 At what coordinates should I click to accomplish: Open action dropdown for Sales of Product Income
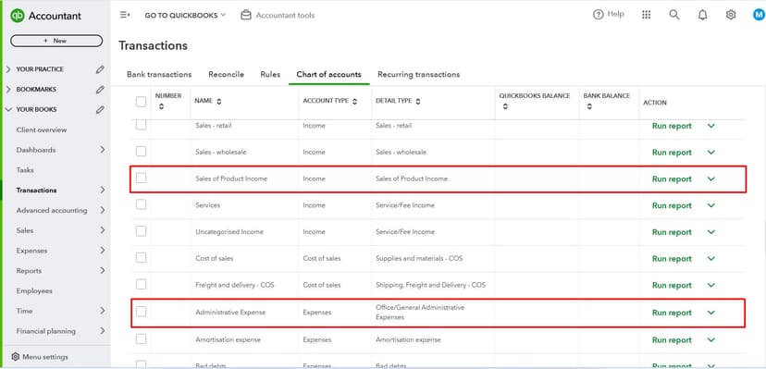(711, 178)
